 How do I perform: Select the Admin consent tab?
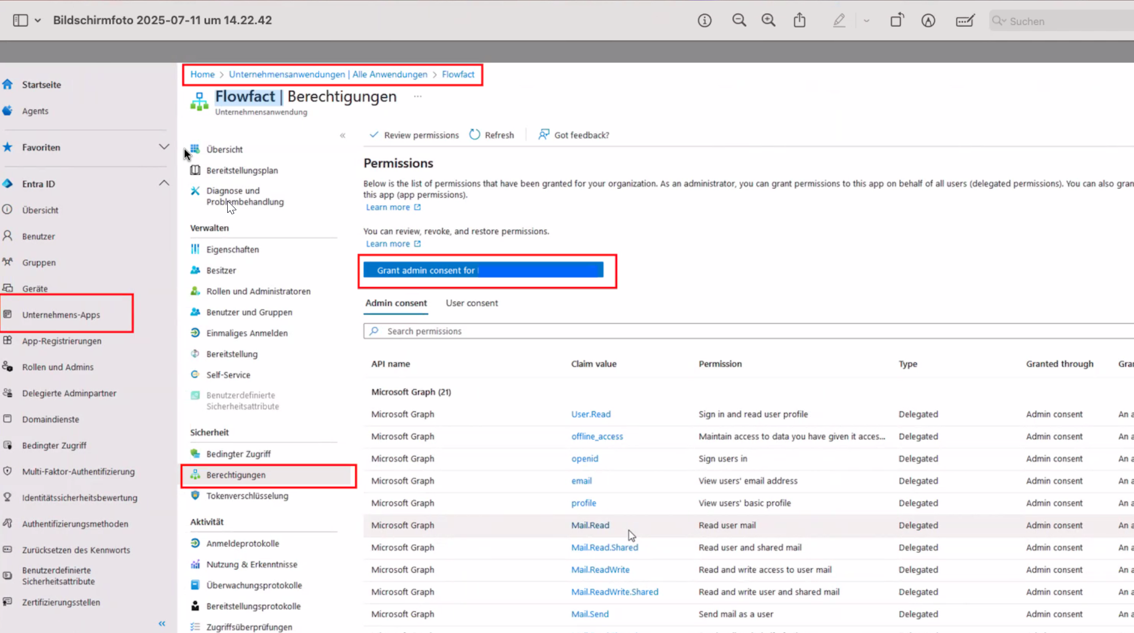pyautogui.click(x=396, y=303)
